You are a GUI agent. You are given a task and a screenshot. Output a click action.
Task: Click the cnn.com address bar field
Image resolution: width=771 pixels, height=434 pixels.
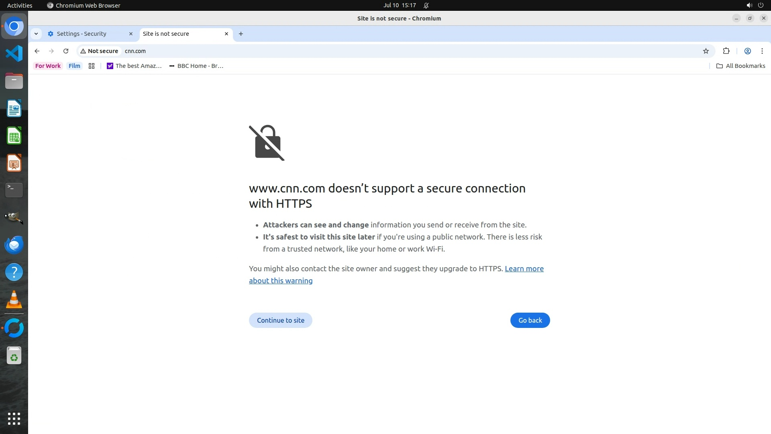(321, 51)
